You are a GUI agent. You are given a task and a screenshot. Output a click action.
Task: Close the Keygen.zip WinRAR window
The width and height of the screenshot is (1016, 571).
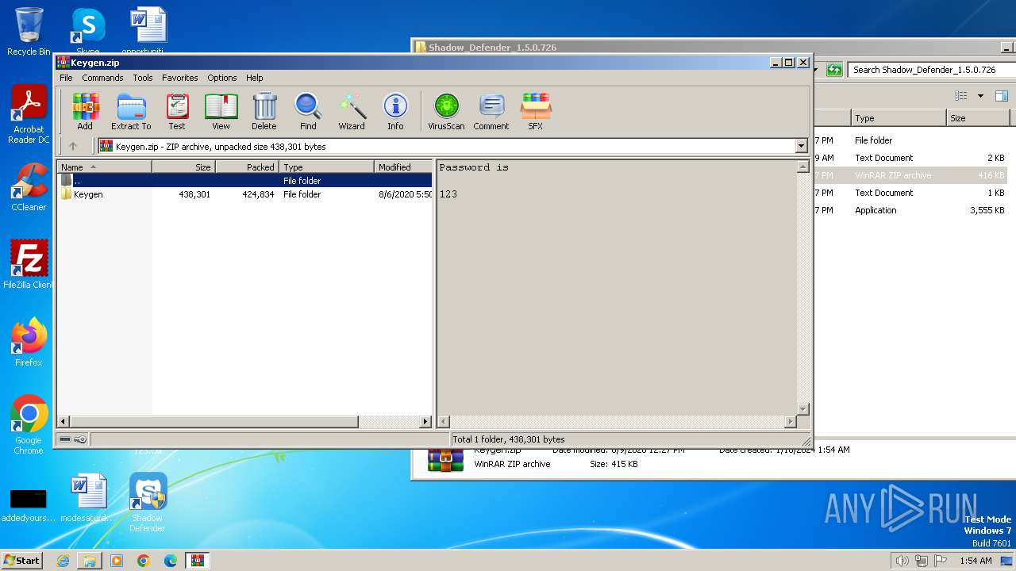click(x=802, y=62)
